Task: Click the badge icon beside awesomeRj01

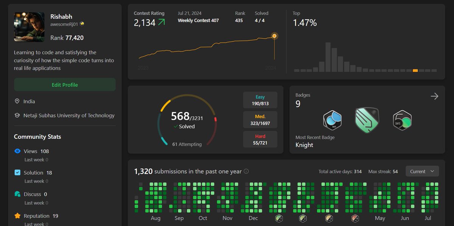Action: point(82,23)
